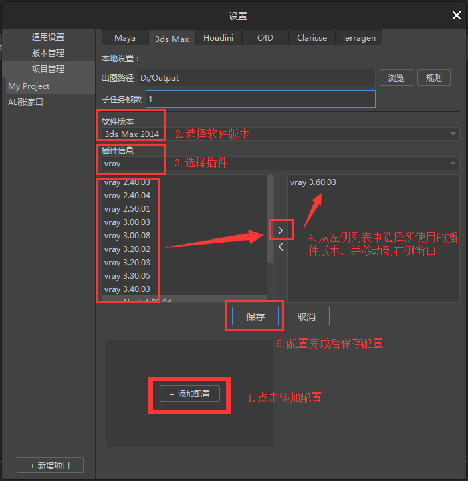468x481 pixels.
Task: Open 版本管理 in the sidebar
Action: pos(48,53)
